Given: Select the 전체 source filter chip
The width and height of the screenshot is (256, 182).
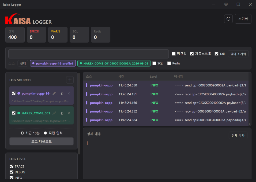Looking at the screenshot, I should (23, 63).
